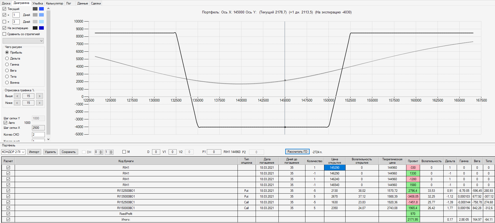Image resolution: width=495 pixels, height=223 pixels.
Task: Check the M checkbox in portfolio toolbar
Action: (124, 152)
